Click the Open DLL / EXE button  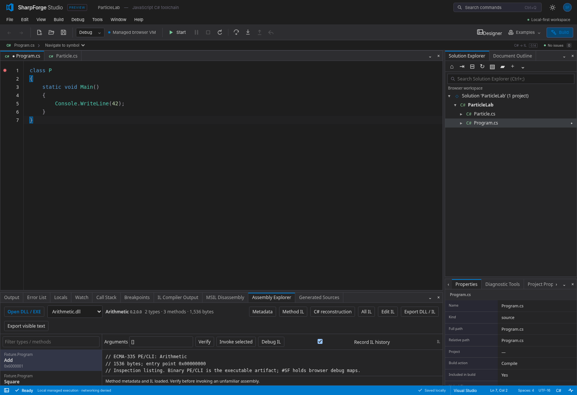click(x=24, y=311)
